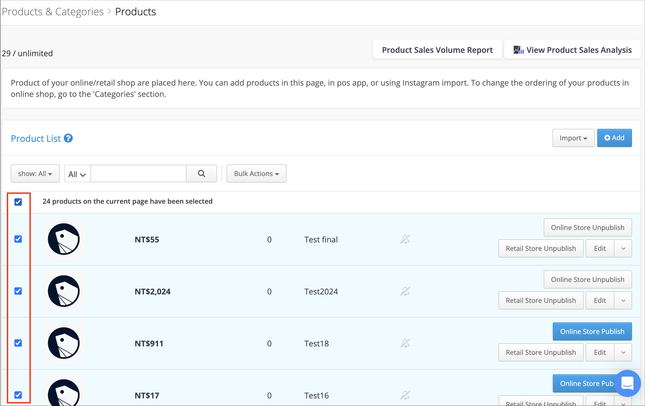Image resolution: width=645 pixels, height=406 pixels.
Task: Click Retail Store Unpublish for Test18
Action: point(541,352)
